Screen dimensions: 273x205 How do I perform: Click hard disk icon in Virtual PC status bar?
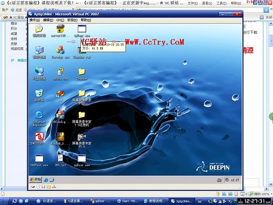(33, 187)
